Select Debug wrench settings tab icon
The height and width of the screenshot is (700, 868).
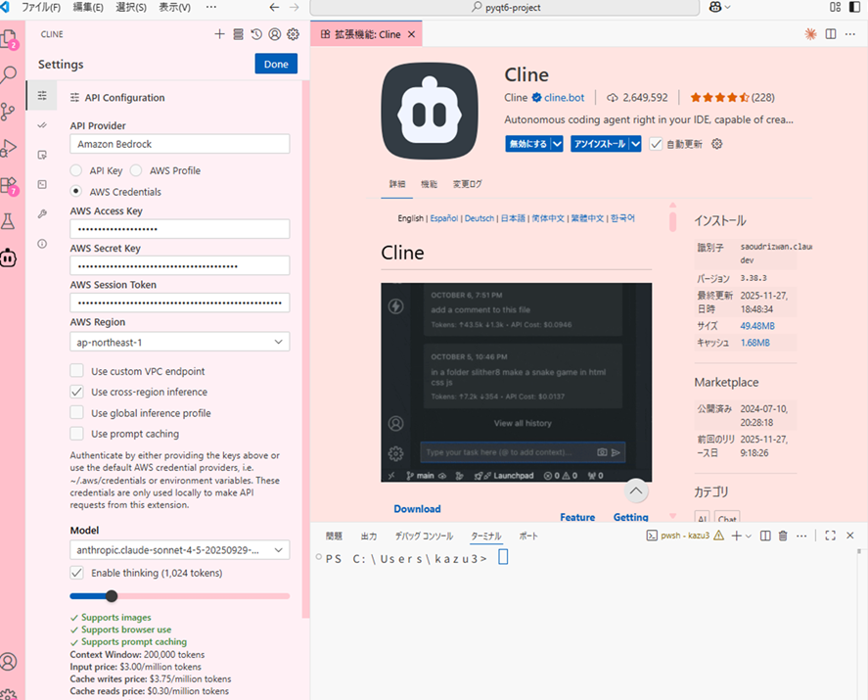(42, 214)
